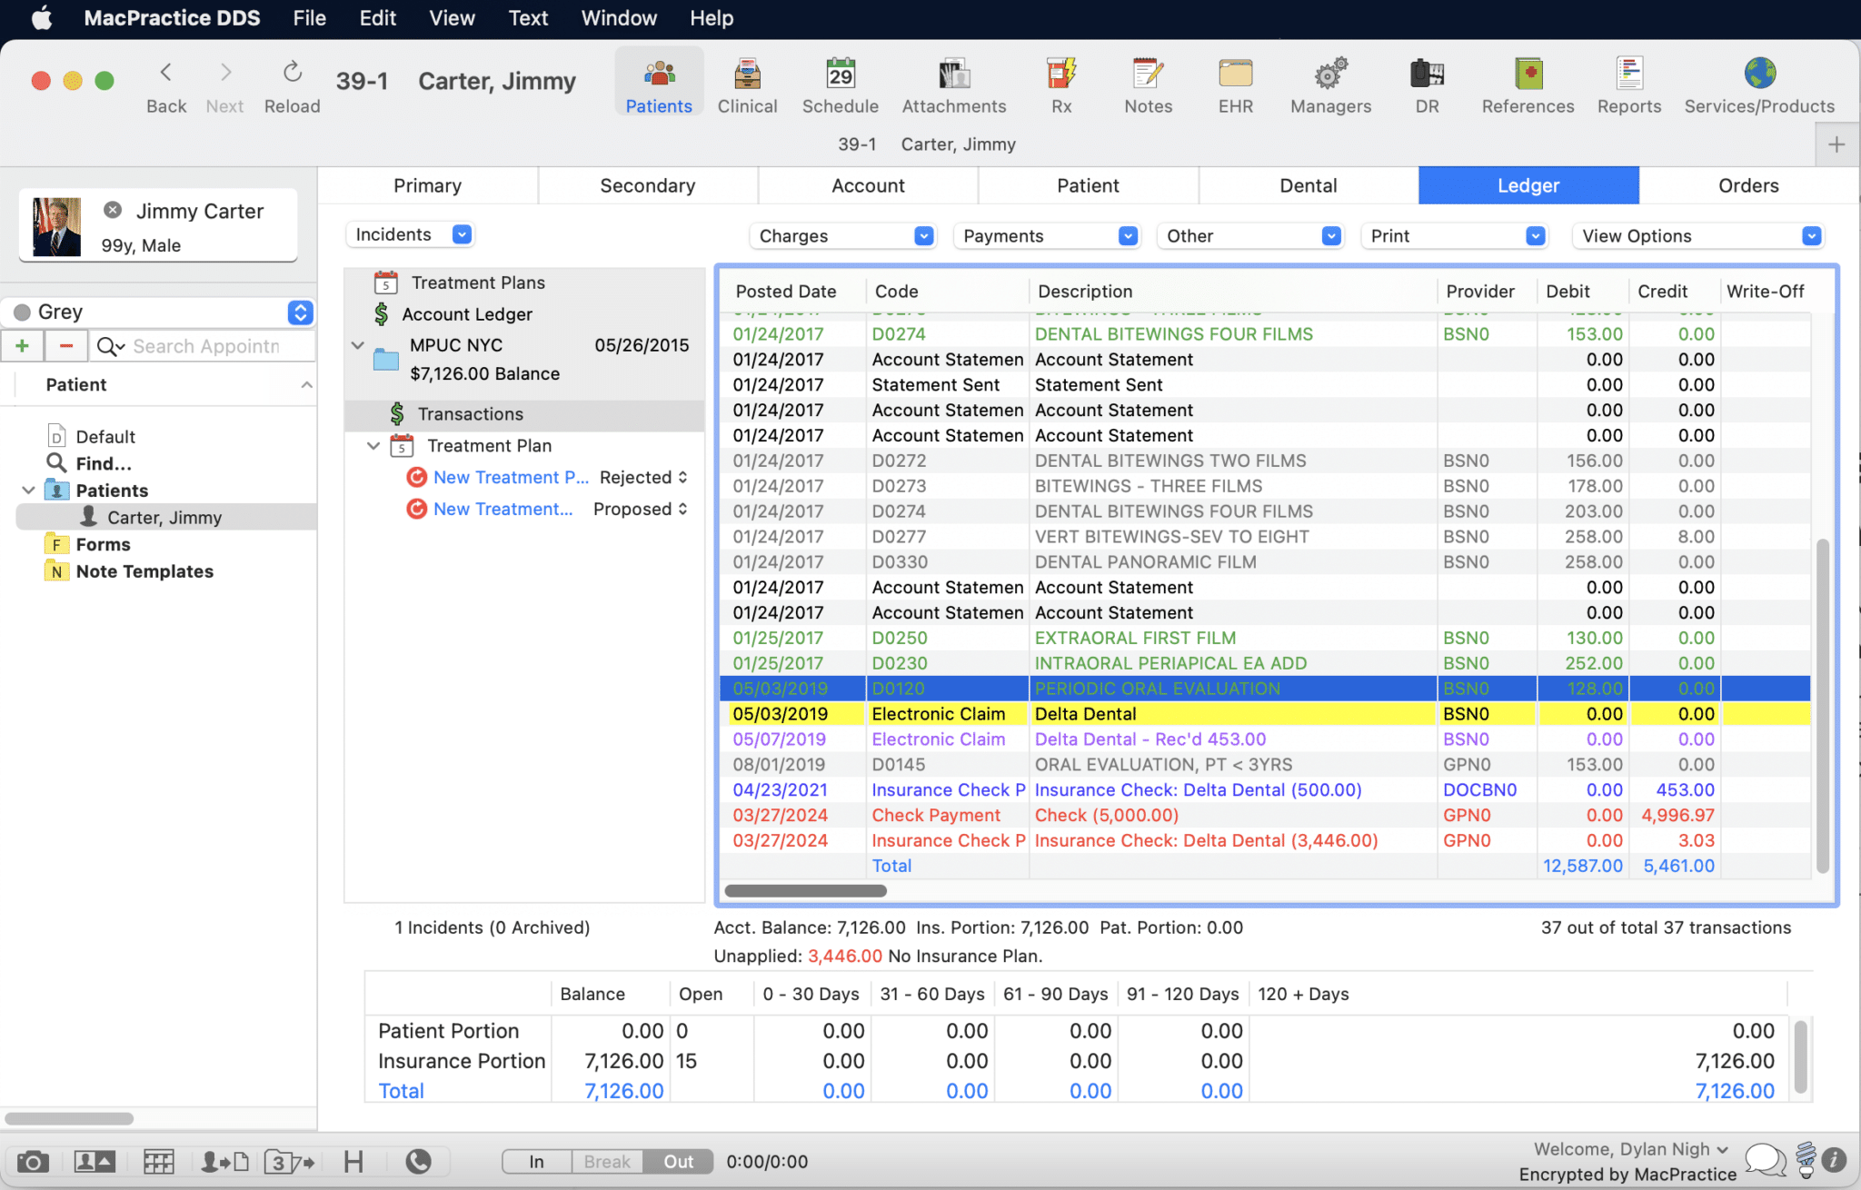Click the phone icon in the status bar

(419, 1161)
